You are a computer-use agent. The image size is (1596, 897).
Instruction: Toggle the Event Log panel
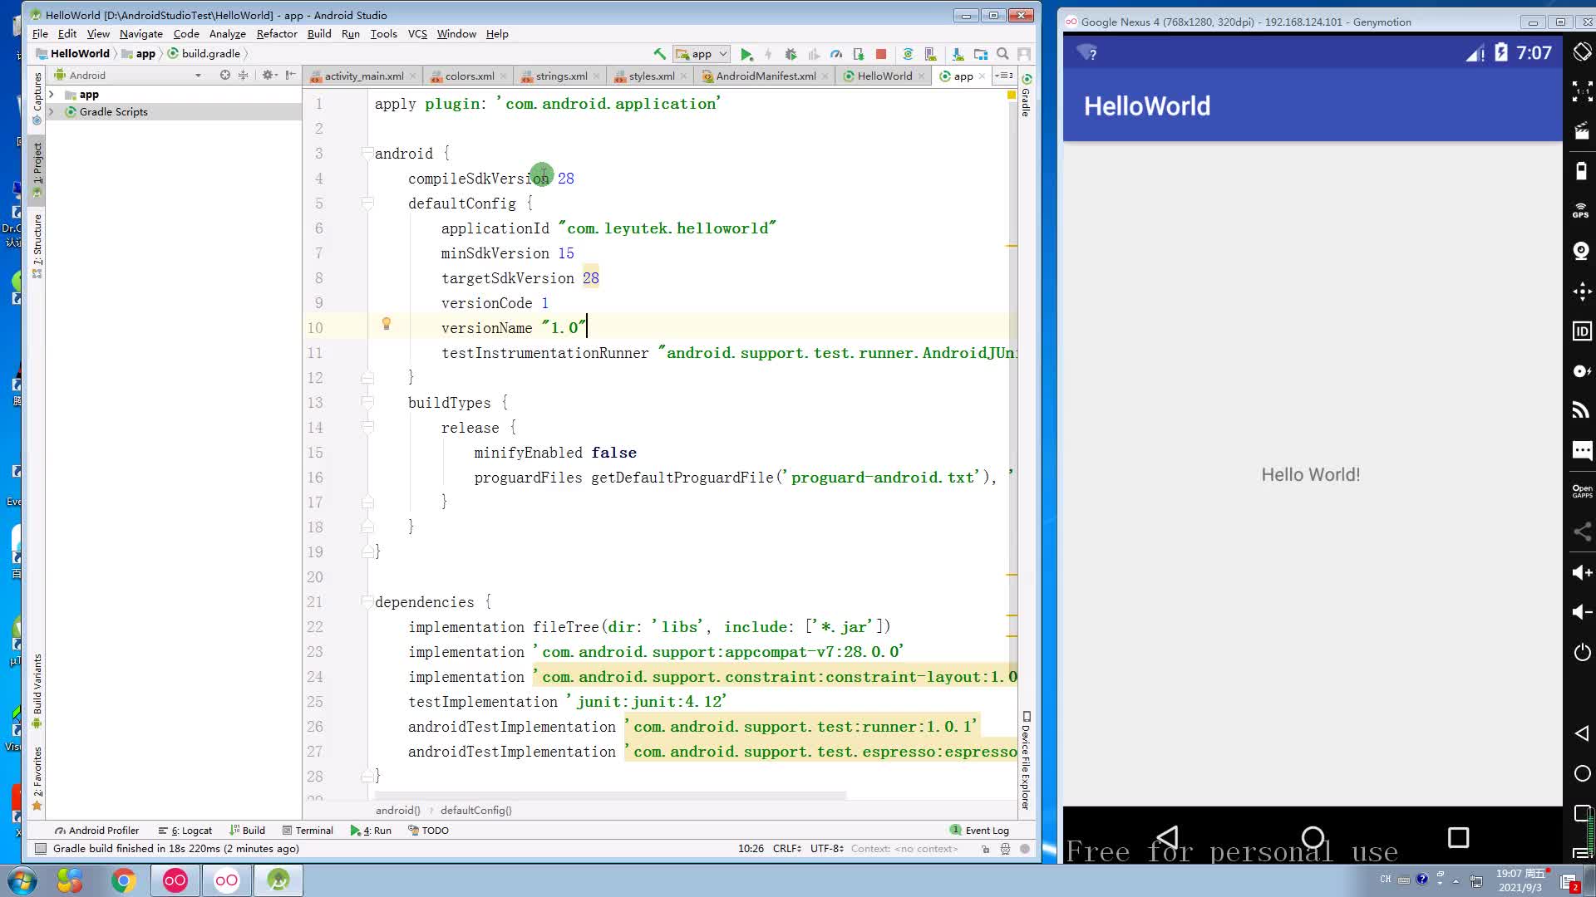click(979, 829)
